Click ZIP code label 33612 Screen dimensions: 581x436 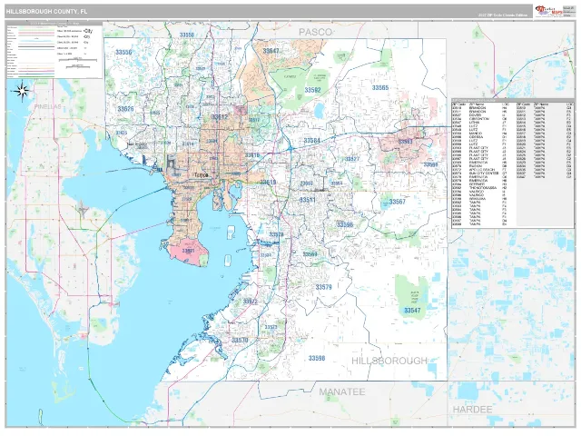[220, 117]
